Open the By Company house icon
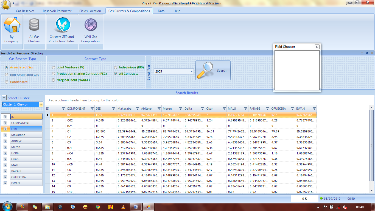The height and width of the screenshot is (211, 375). (12, 32)
